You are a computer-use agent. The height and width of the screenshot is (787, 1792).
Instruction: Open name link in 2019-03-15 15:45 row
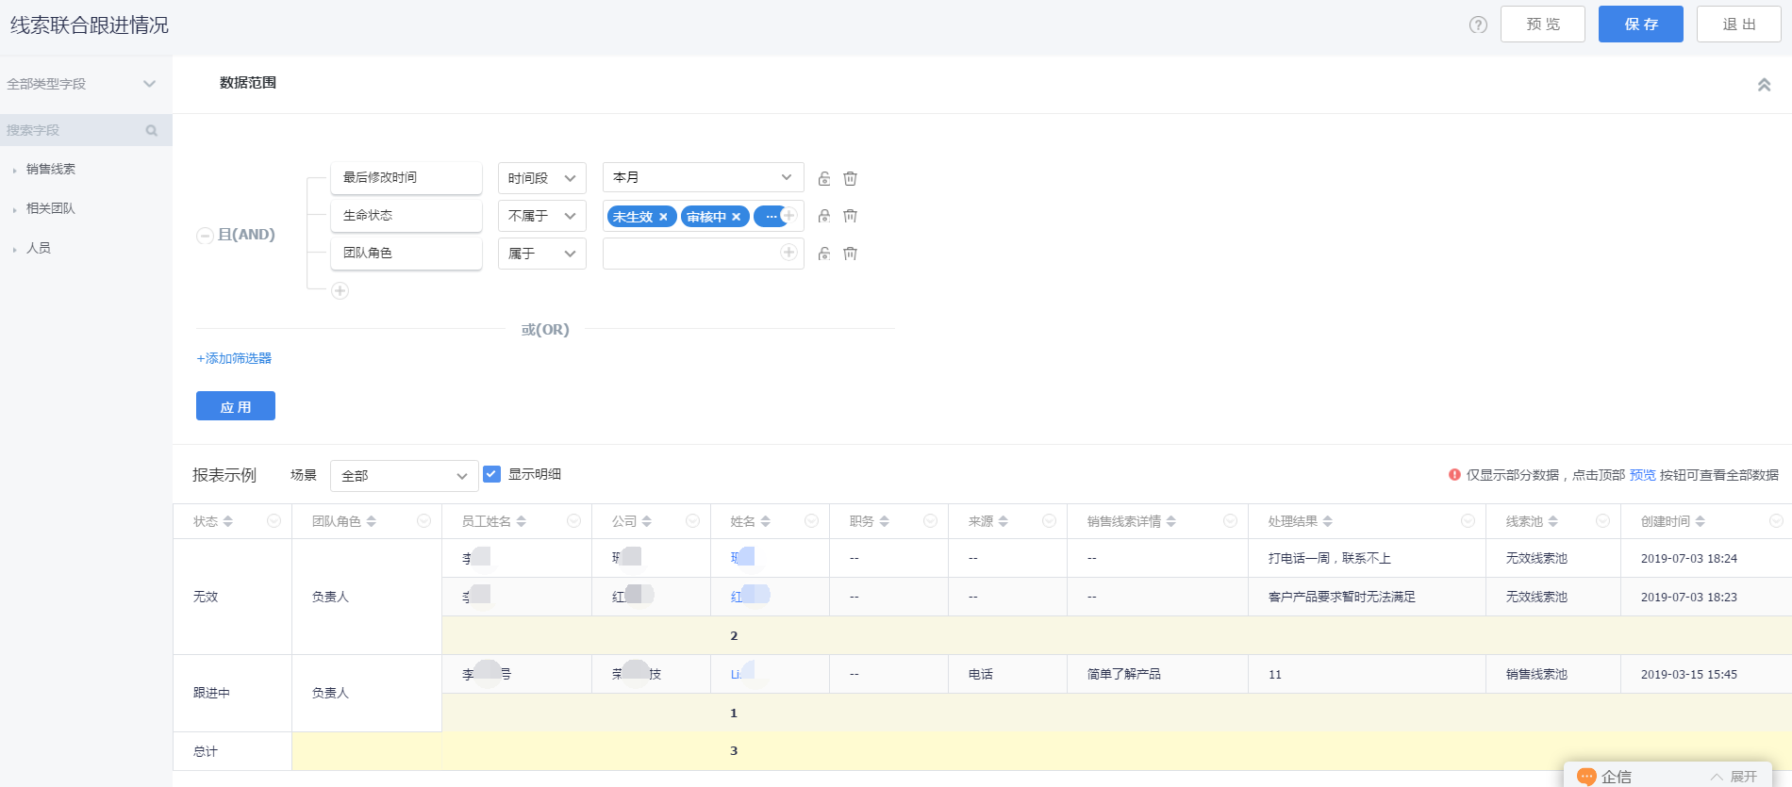click(742, 674)
